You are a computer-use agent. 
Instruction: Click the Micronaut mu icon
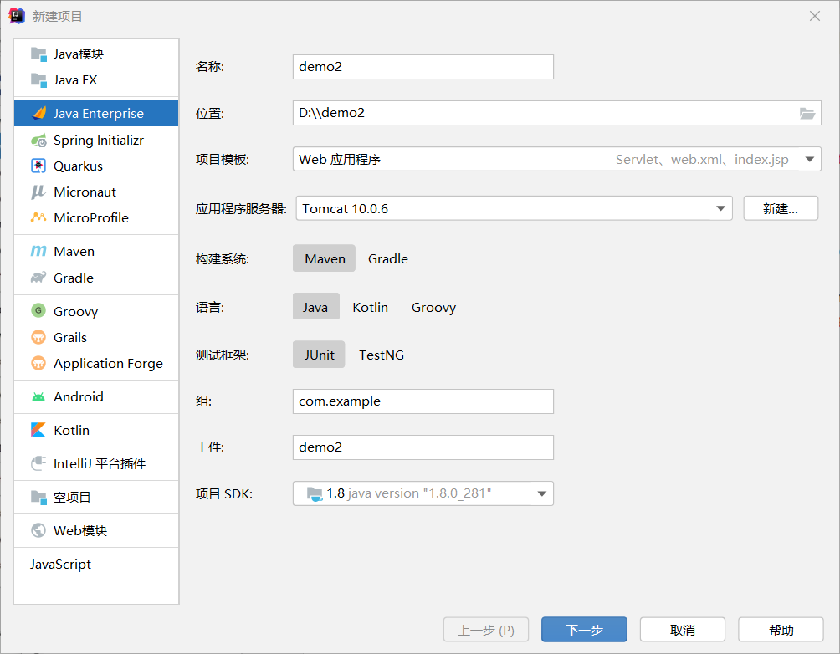click(x=38, y=192)
